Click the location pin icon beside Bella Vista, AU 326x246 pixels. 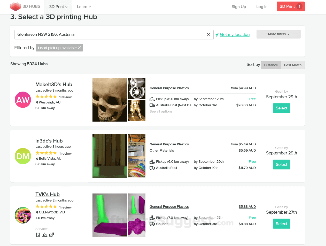pyautogui.click(x=37, y=158)
